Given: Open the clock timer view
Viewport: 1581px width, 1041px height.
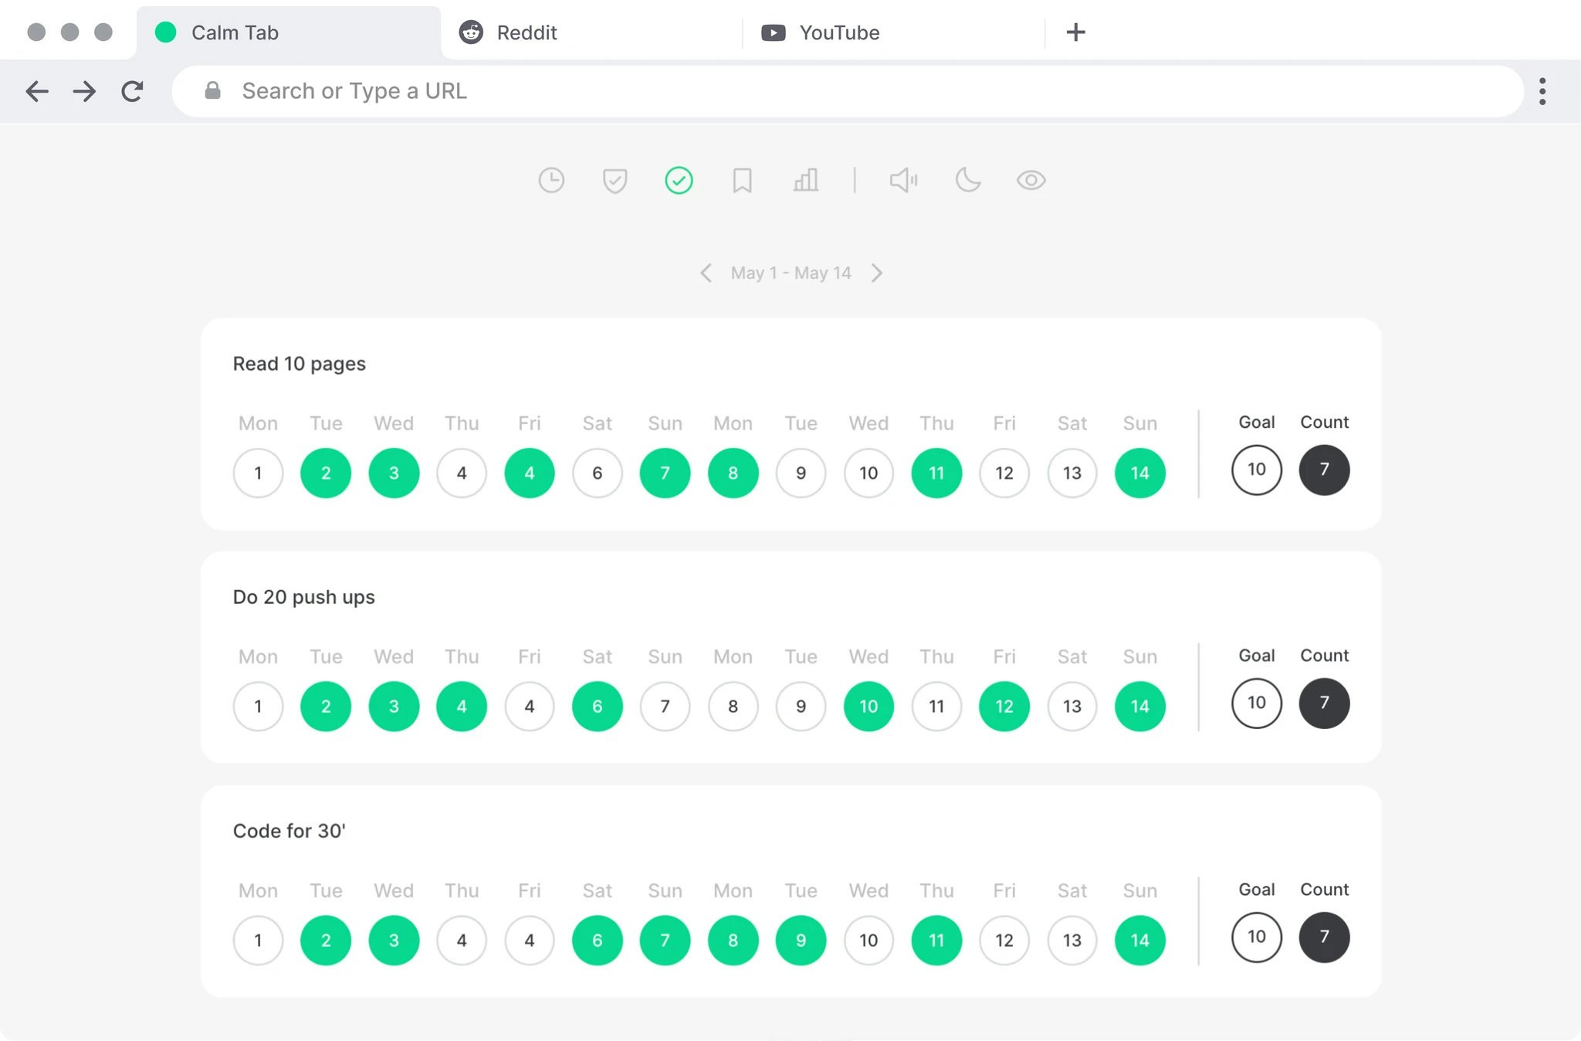Looking at the screenshot, I should point(551,181).
